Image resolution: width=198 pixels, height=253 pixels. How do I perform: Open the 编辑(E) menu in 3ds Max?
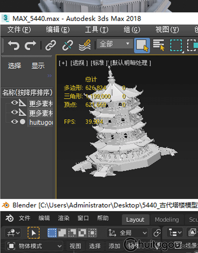[58, 30]
